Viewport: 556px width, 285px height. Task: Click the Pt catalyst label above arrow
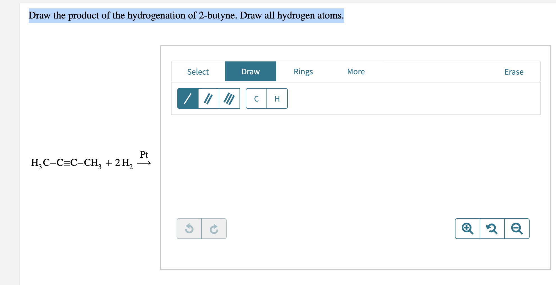coord(144,155)
